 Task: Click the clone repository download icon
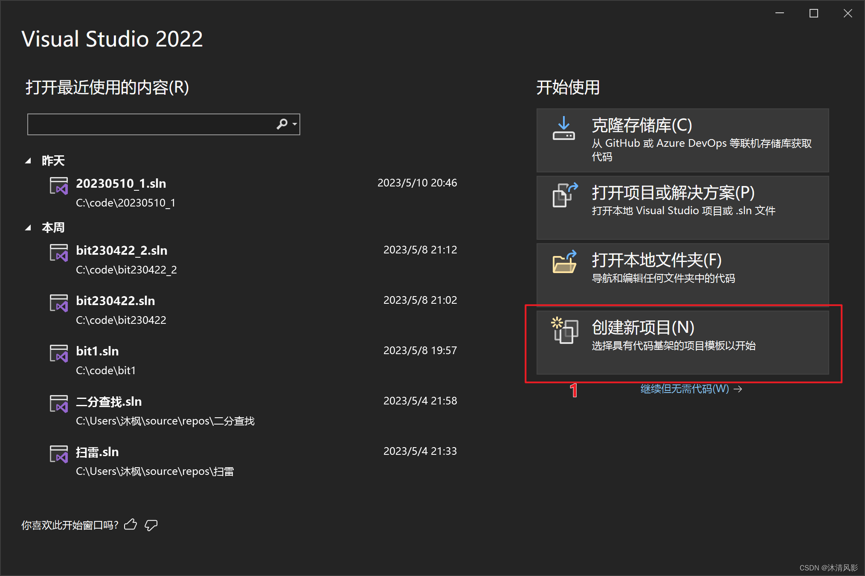pyautogui.click(x=563, y=128)
